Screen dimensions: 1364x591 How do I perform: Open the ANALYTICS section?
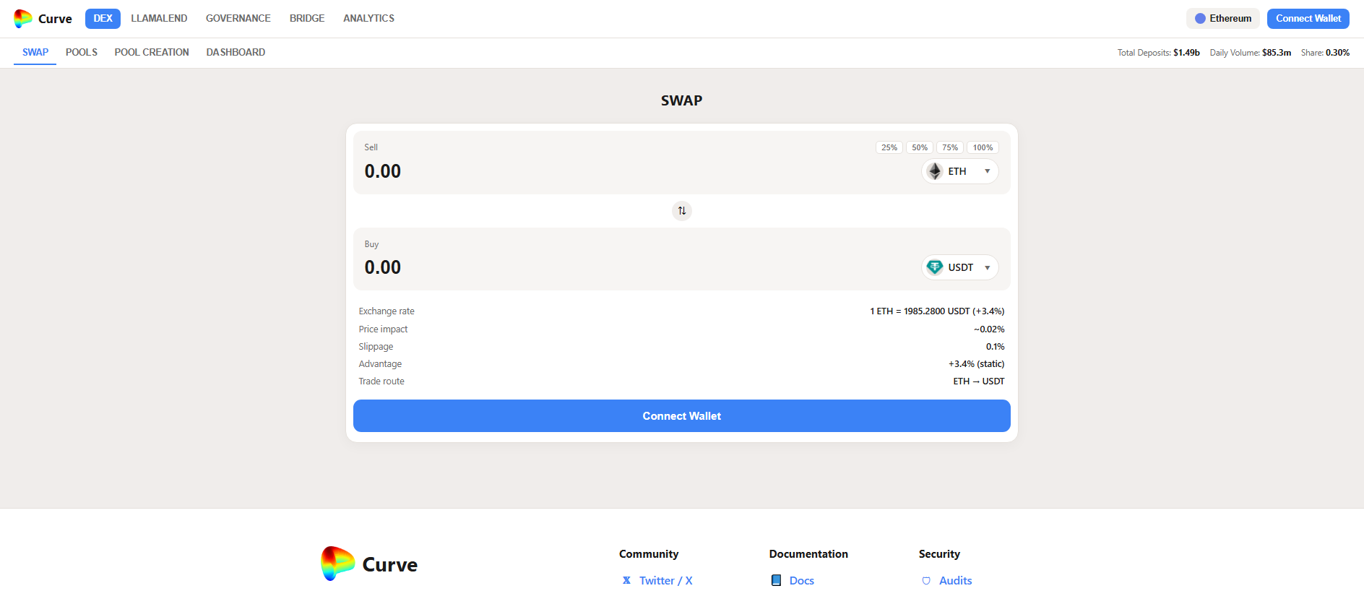pyautogui.click(x=368, y=19)
